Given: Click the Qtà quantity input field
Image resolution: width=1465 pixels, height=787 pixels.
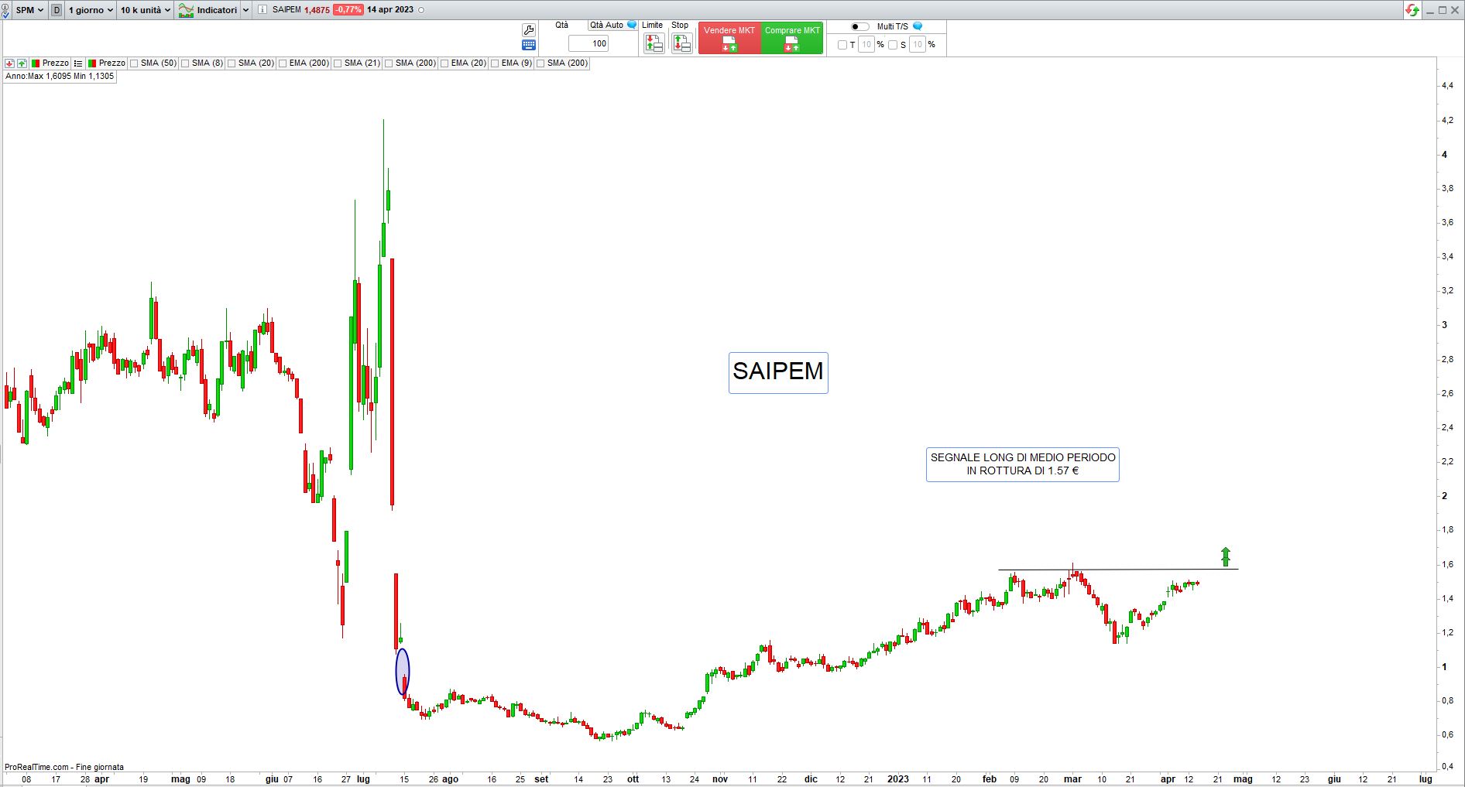Looking at the screenshot, I should pyautogui.click(x=589, y=44).
